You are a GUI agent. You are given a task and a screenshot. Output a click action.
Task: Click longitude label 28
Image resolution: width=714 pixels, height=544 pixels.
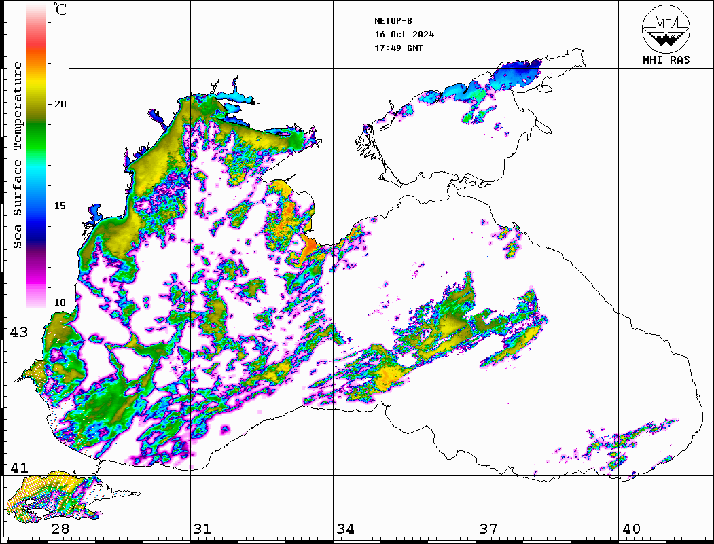coord(60,528)
